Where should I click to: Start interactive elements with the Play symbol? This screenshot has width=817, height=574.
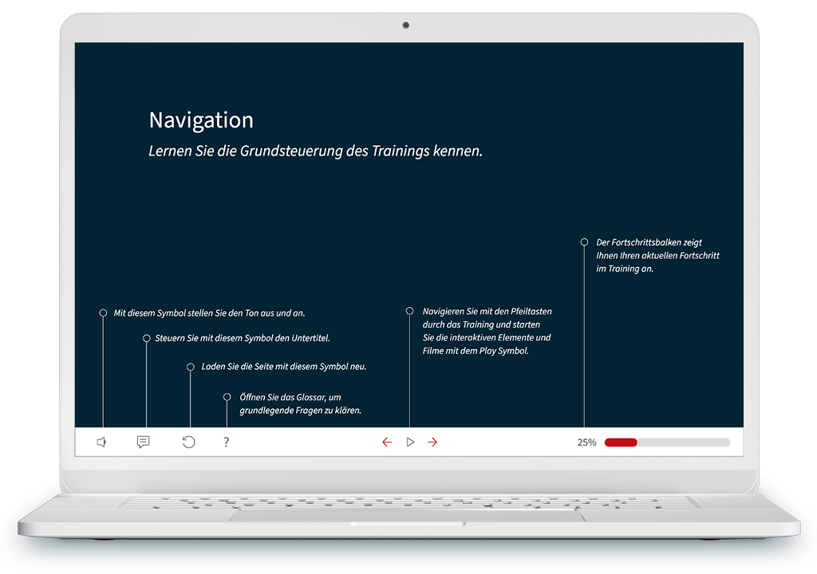[410, 441]
